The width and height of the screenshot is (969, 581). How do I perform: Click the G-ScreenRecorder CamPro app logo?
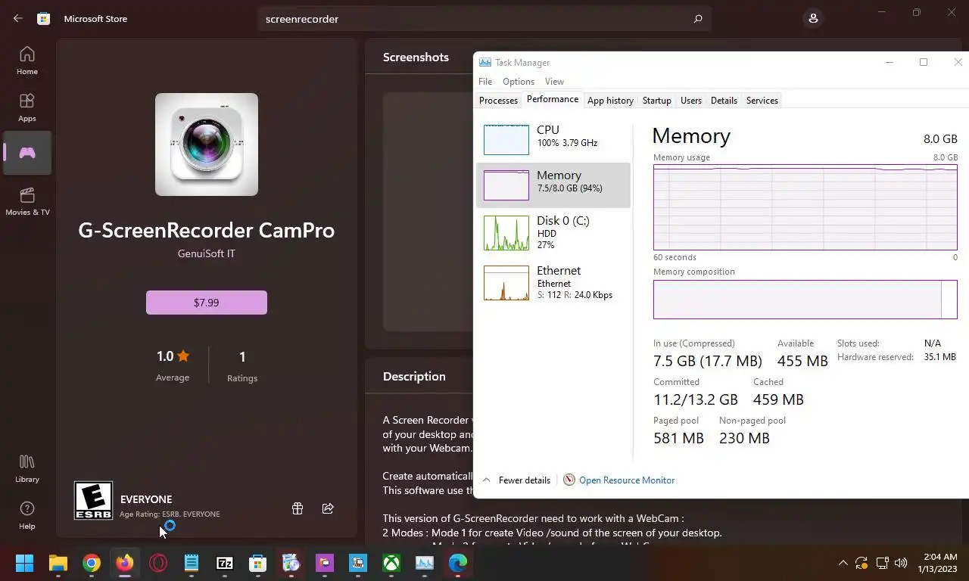(207, 144)
